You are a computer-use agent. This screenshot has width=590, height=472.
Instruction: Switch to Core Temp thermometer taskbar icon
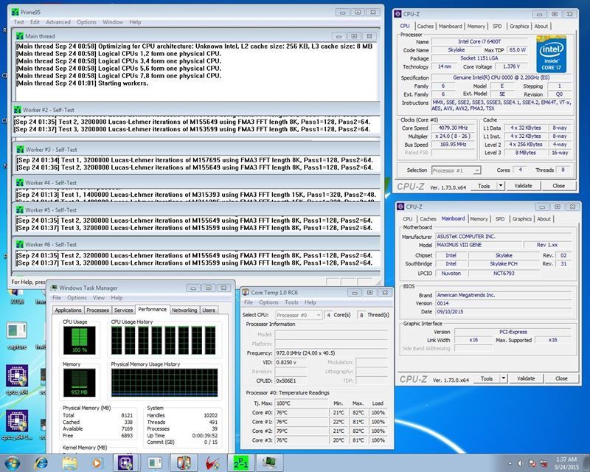coord(183,463)
